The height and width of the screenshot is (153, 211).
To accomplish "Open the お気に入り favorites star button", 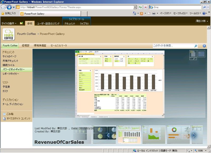I will (x=8, y=13).
